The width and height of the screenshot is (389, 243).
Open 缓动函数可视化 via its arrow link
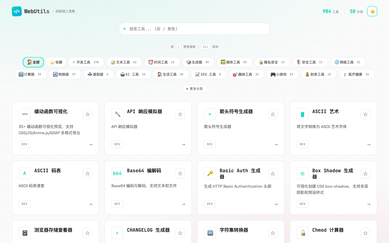(91, 144)
